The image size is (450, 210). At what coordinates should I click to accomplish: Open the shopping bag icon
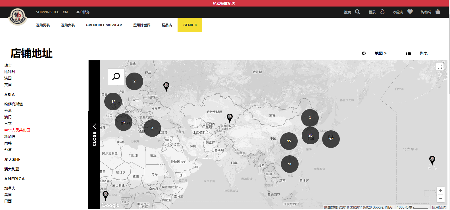[x=438, y=12]
